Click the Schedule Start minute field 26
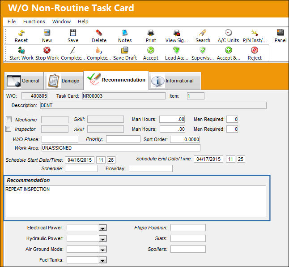This screenshot has width=289, height=267. pos(111,160)
